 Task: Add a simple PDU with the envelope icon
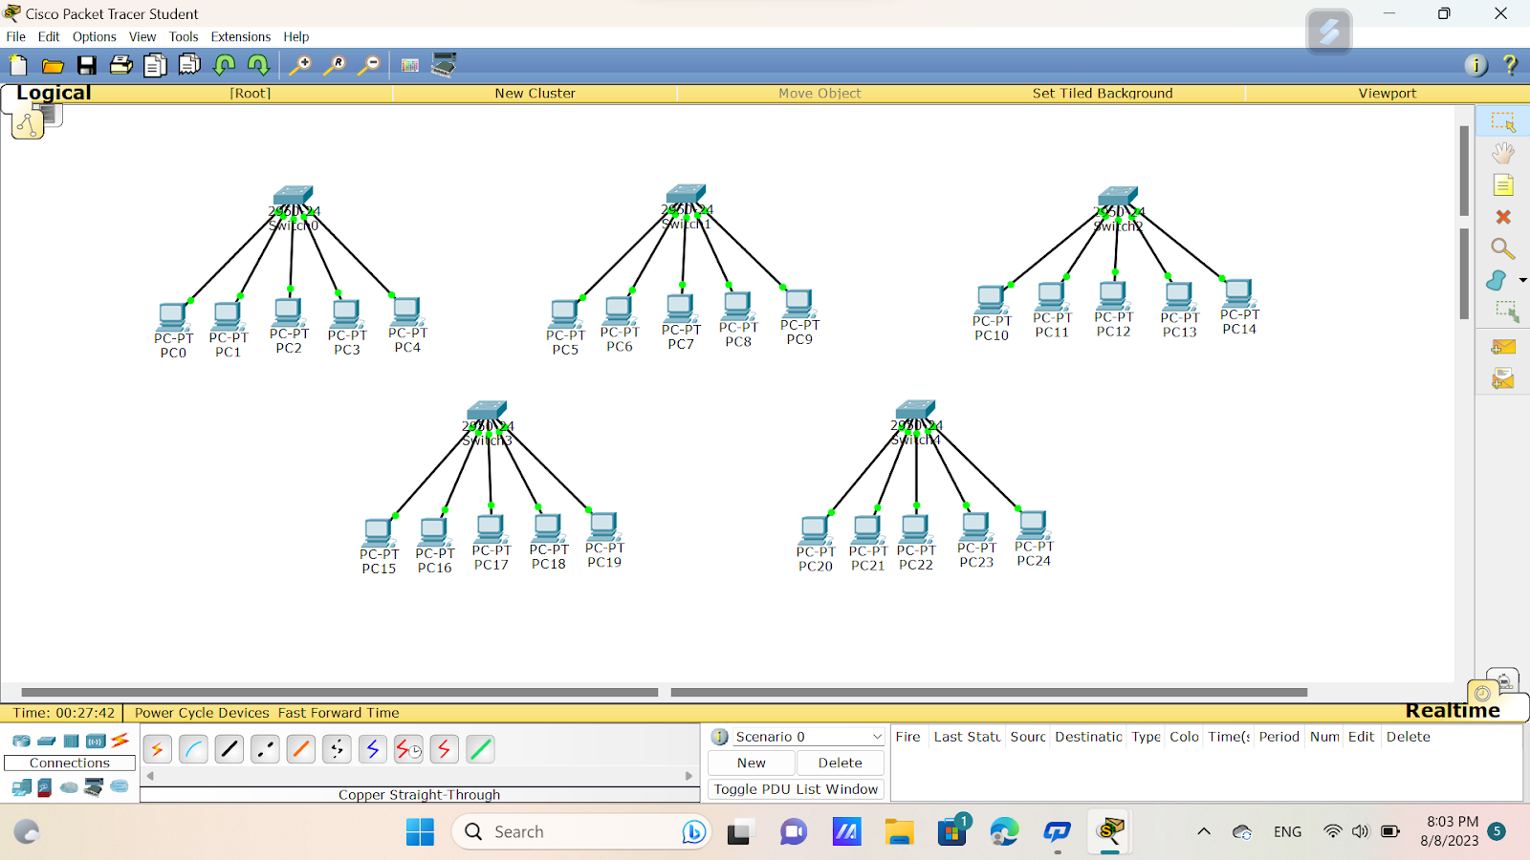[x=1503, y=347]
